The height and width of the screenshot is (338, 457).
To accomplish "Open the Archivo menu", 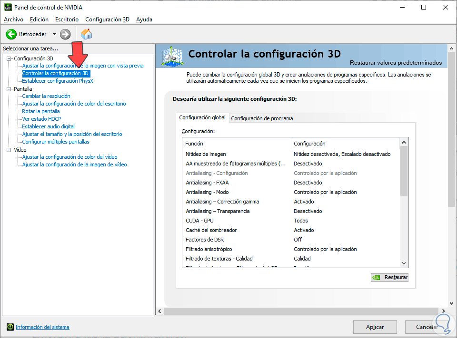I will 13,19.
